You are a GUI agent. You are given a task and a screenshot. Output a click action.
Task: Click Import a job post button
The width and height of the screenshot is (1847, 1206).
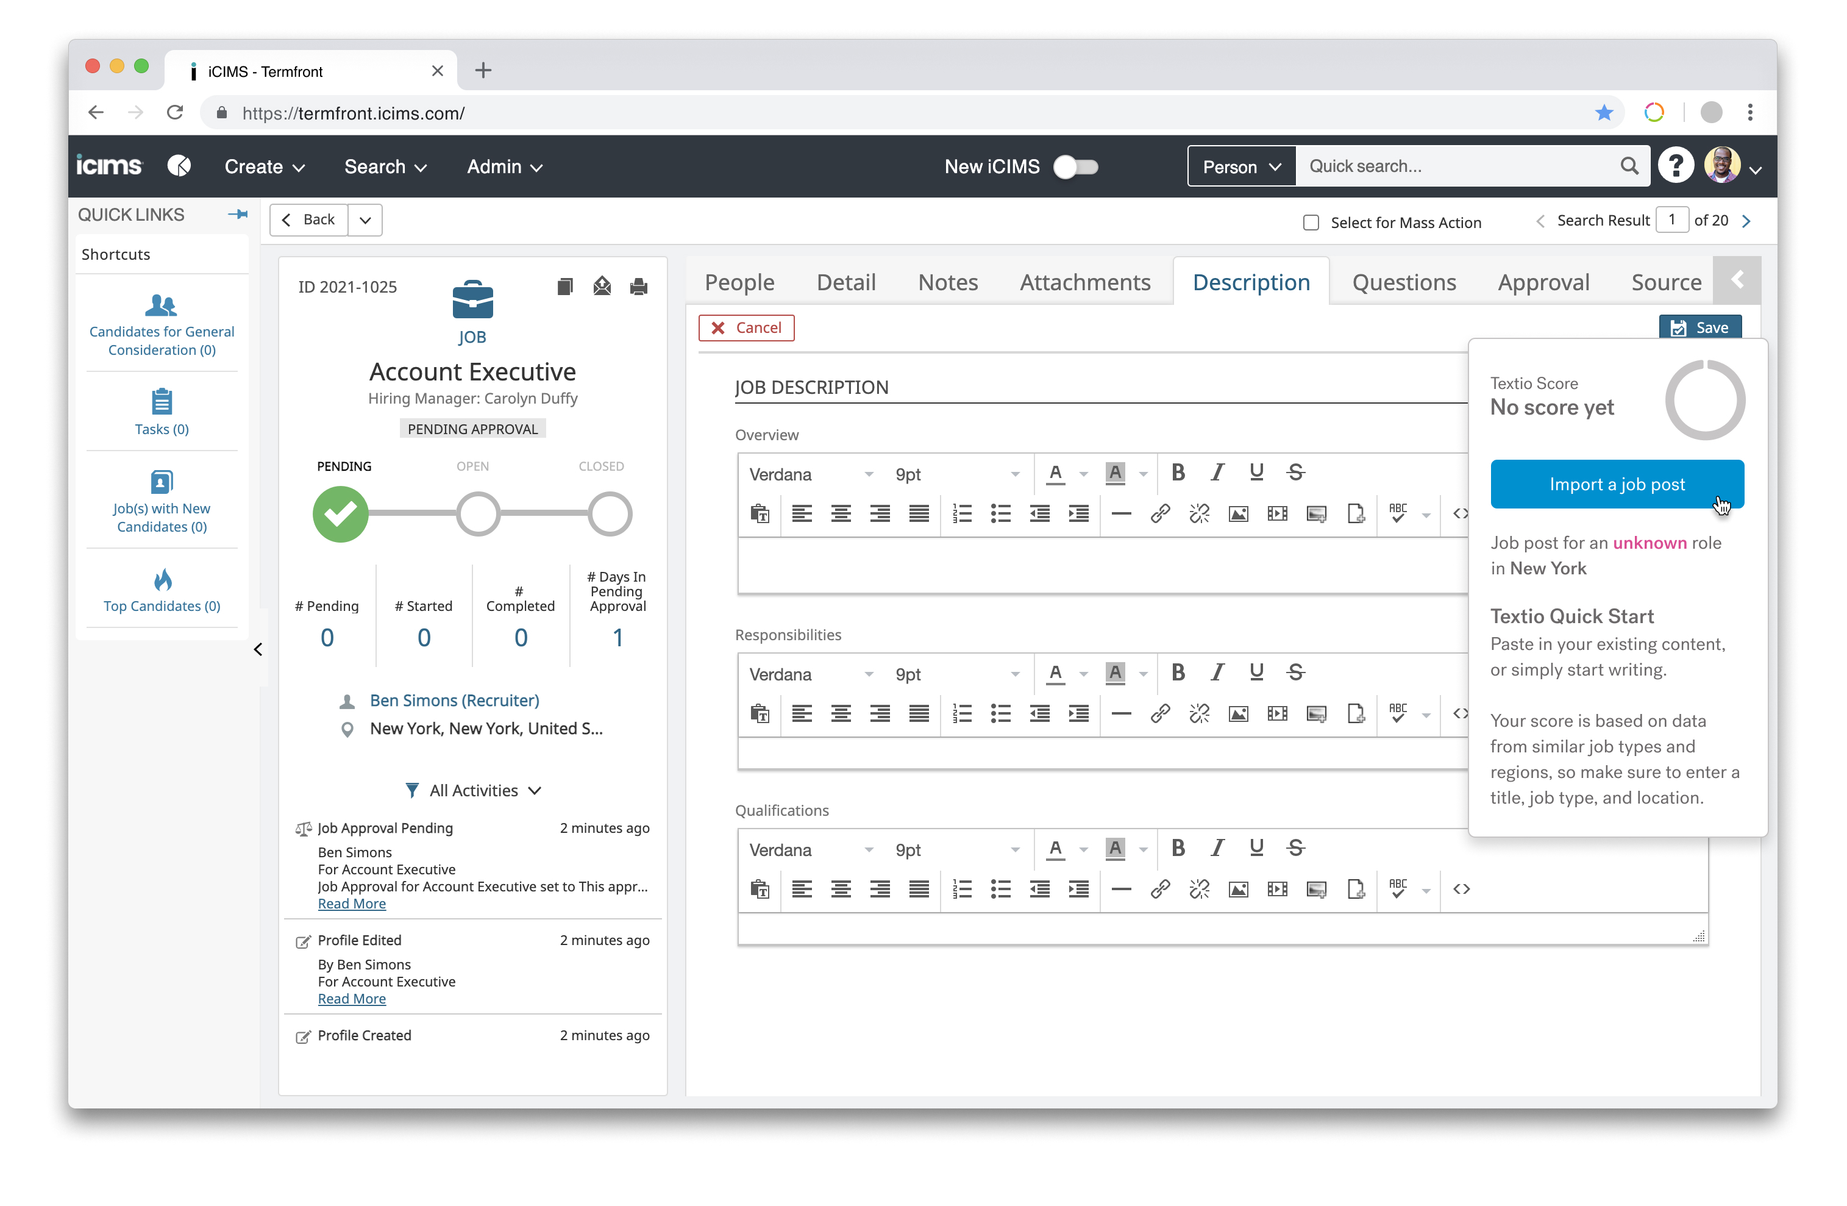pos(1617,485)
